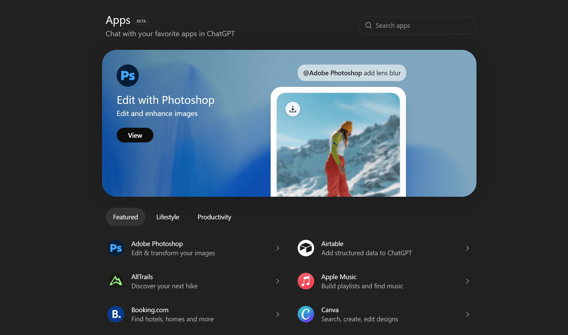Open Canva details via chevron arrow
This screenshot has height=335, width=568.
coord(468,314)
